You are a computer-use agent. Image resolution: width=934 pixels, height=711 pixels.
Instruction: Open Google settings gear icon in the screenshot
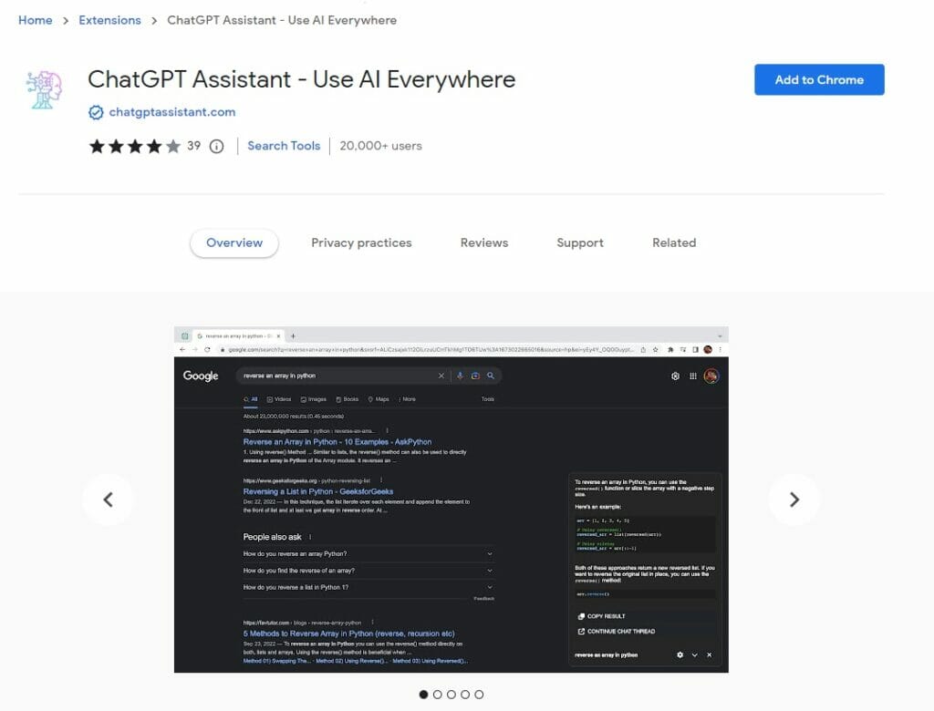coord(675,376)
